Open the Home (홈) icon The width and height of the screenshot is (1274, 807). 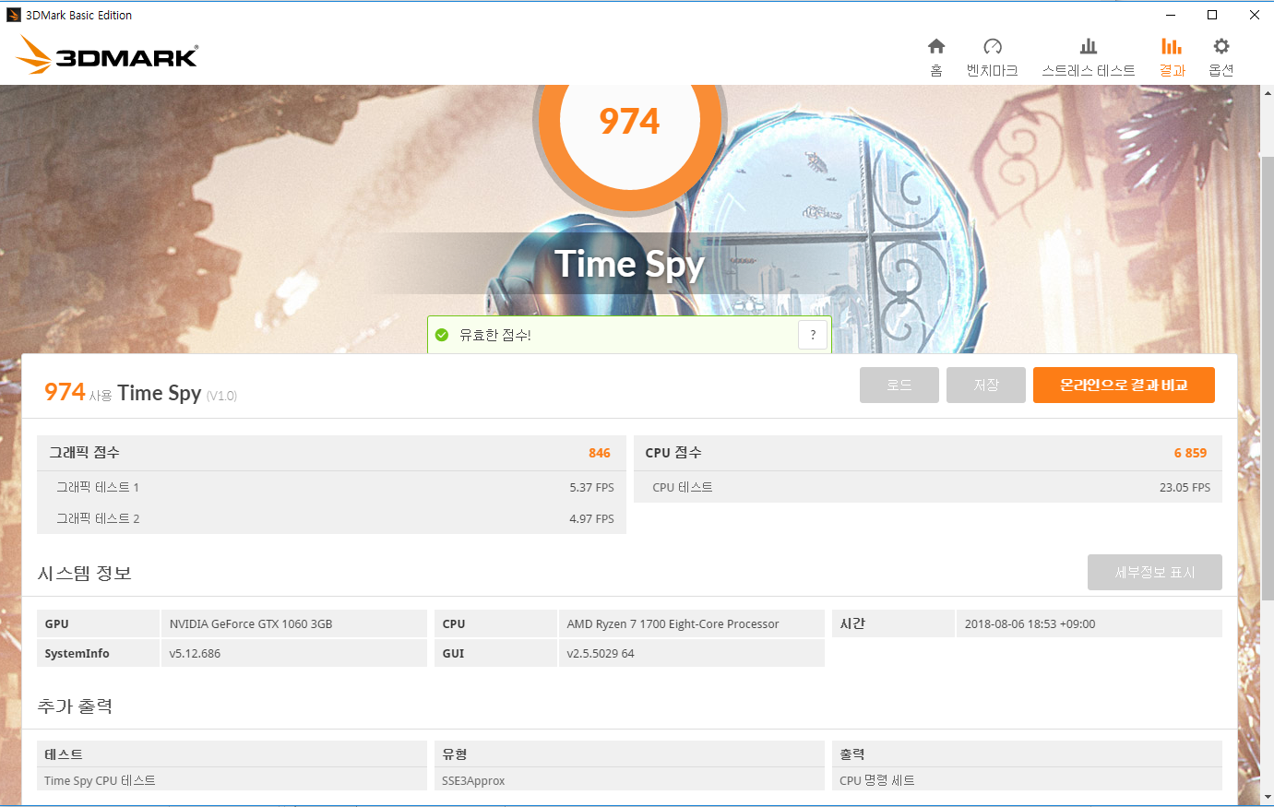936,46
